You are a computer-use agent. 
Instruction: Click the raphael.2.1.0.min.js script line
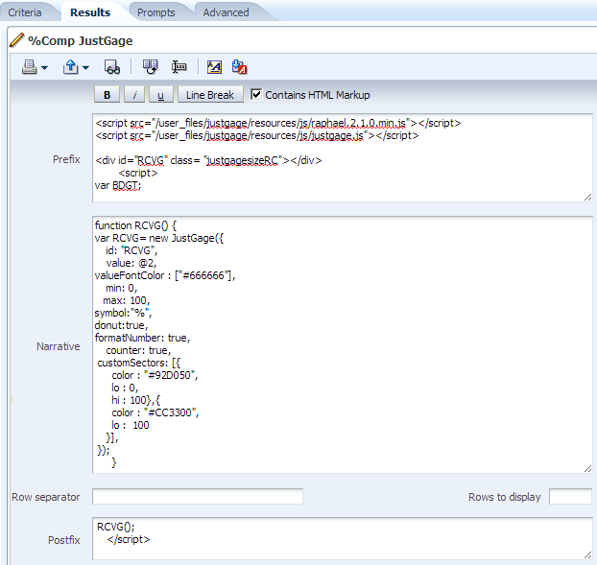click(x=278, y=123)
